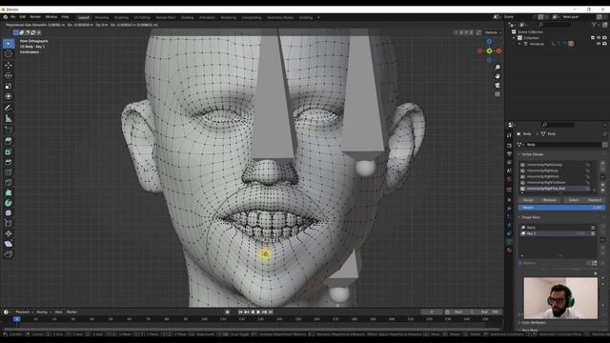This screenshot has width=610, height=343.
Task: Click the vertex group Select button
Action: pyautogui.click(x=574, y=200)
